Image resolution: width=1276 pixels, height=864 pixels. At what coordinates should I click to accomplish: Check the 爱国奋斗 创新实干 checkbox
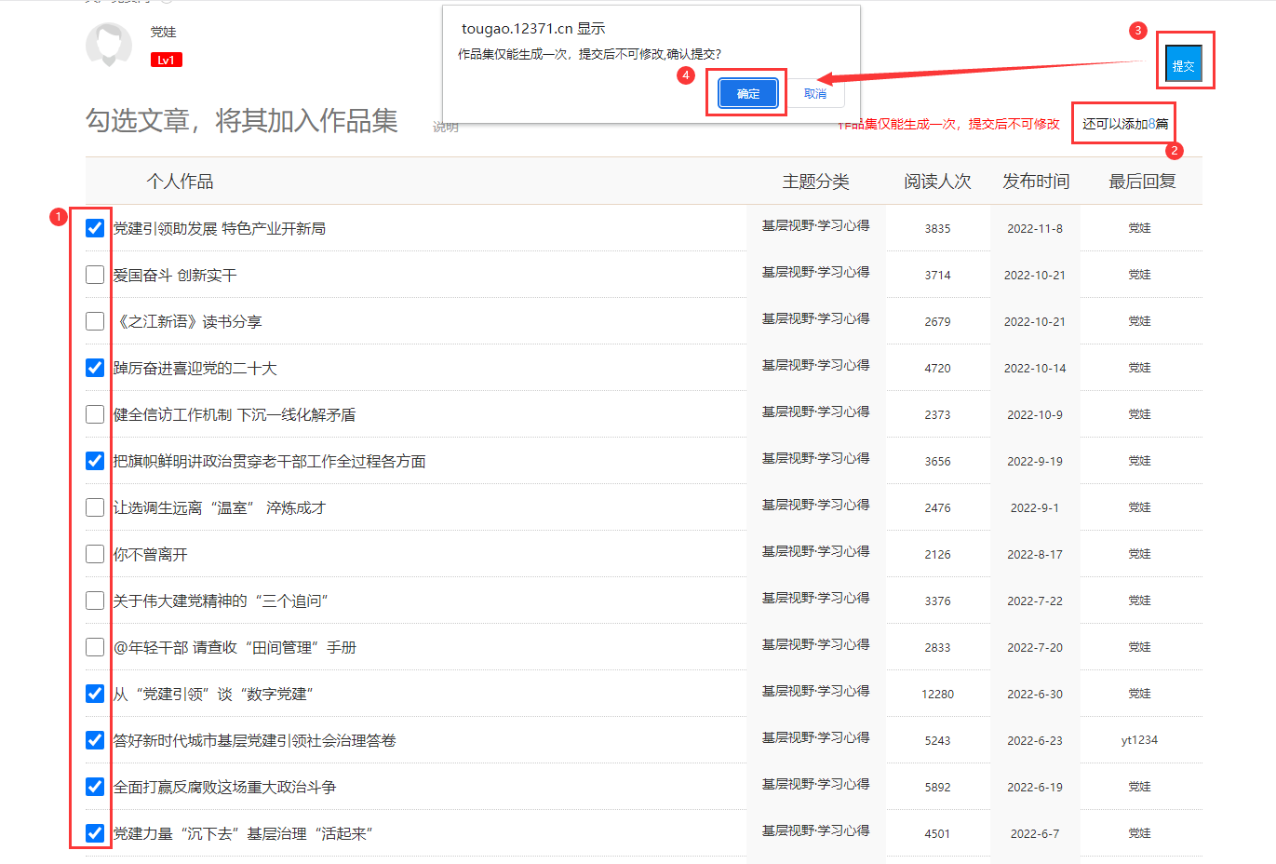[95, 275]
